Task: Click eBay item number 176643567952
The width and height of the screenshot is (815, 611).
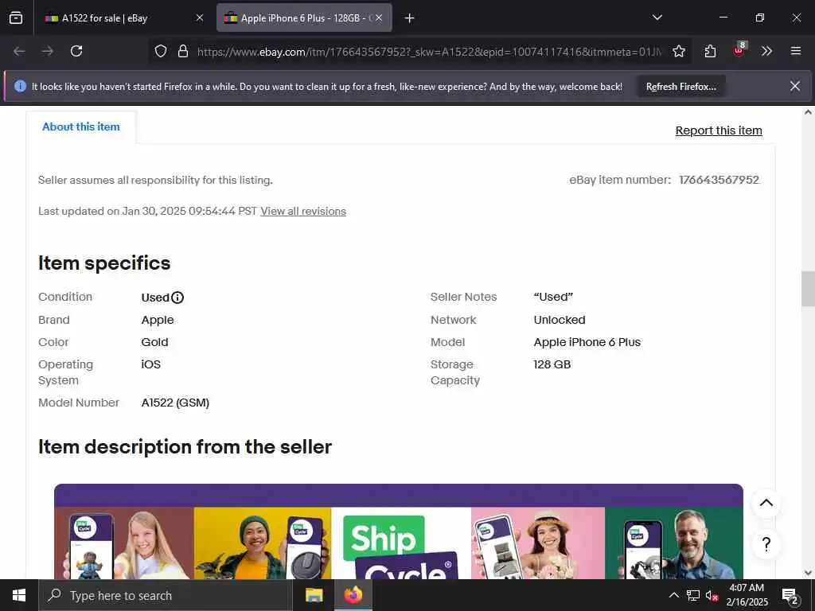Action: coord(719,180)
